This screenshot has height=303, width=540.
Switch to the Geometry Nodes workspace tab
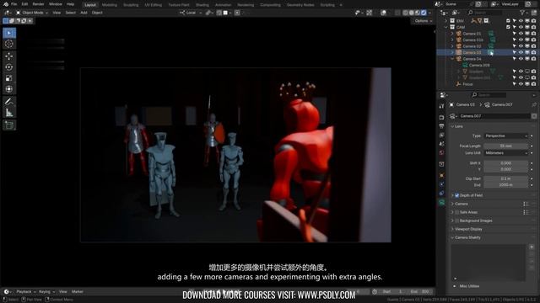[x=300, y=5]
